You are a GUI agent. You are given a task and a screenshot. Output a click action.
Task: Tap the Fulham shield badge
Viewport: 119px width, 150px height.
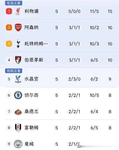click(18, 128)
